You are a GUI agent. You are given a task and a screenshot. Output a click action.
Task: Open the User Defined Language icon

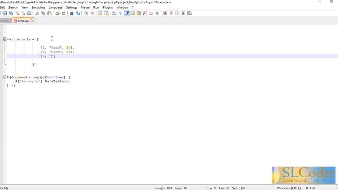pyautogui.click(x=133, y=13)
